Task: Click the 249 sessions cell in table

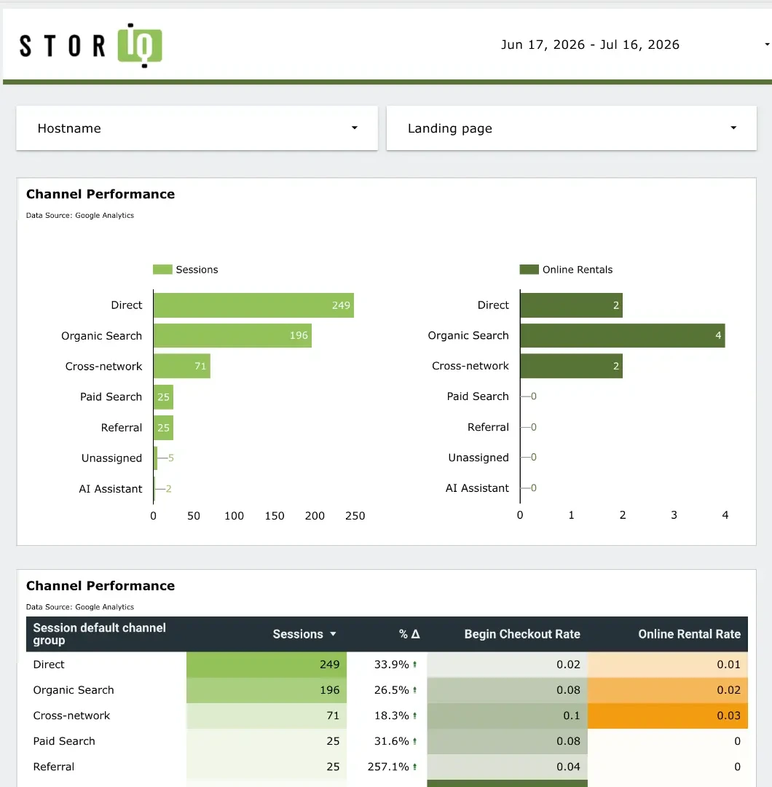Action: (267, 665)
